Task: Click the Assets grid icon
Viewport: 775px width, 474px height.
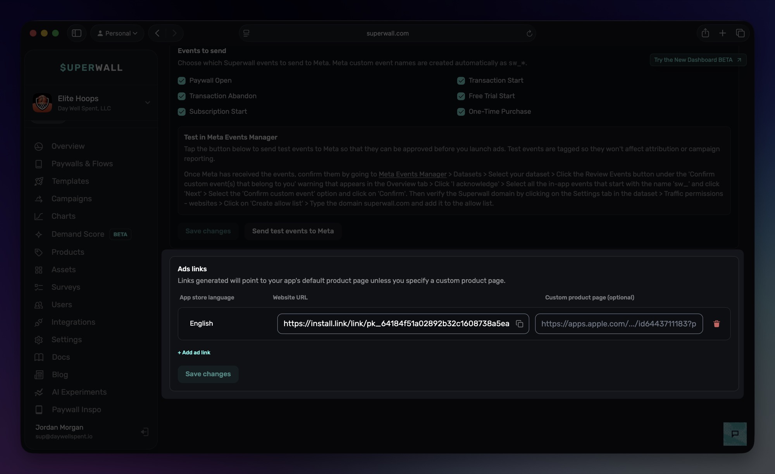Action: (x=39, y=270)
